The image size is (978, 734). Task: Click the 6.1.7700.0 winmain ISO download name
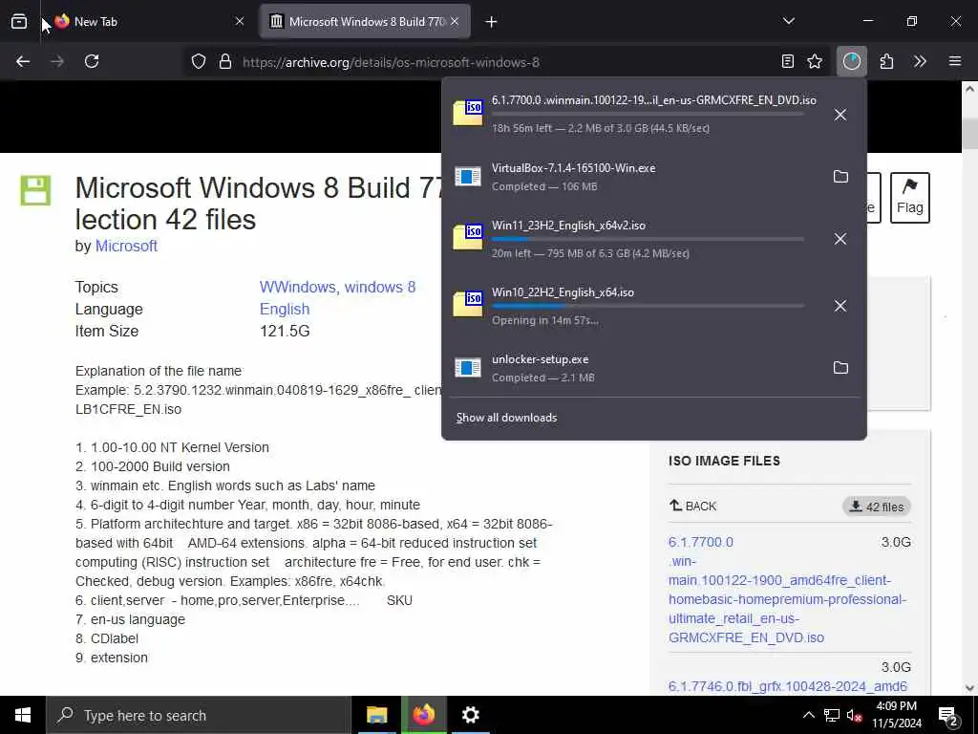coord(653,99)
